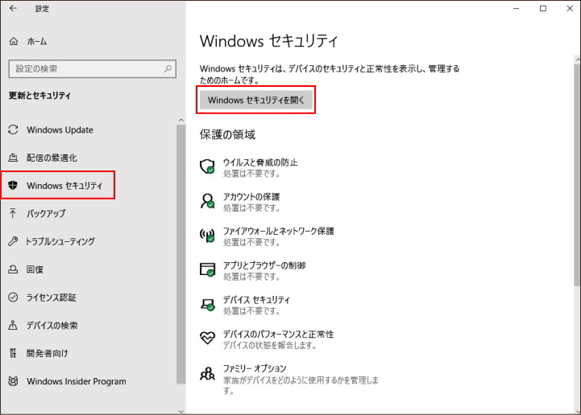The image size is (581, 415).
Task: Open 回復 recovery settings
Action: pyautogui.click(x=36, y=269)
